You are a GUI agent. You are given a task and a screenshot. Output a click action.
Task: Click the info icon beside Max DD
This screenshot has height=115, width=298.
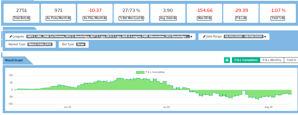[210, 18]
